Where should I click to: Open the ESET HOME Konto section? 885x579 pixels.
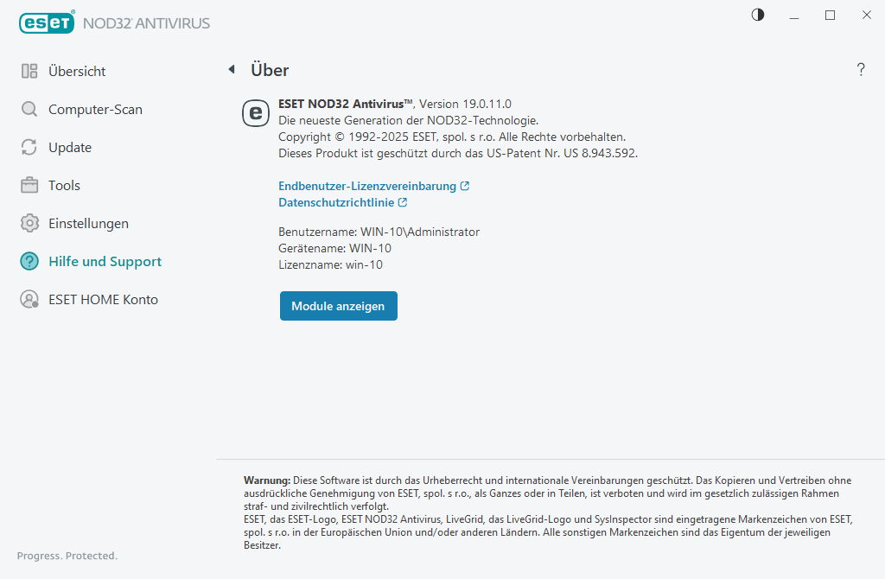[103, 299]
